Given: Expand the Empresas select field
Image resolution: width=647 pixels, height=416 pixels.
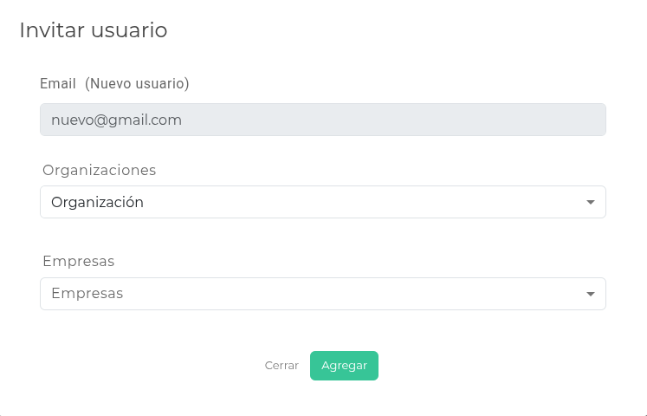Looking at the screenshot, I should pos(322,294).
